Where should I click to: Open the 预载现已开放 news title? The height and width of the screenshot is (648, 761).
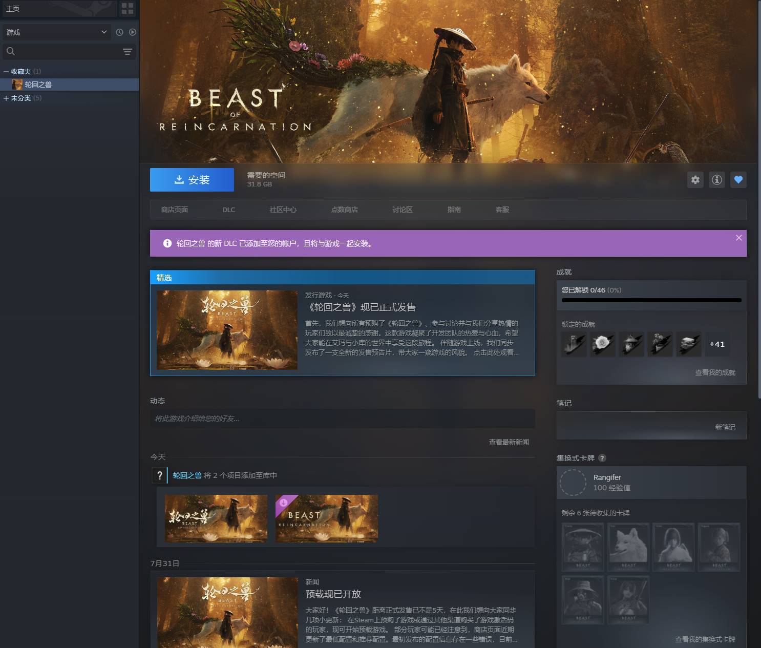[x=333, y=594]
